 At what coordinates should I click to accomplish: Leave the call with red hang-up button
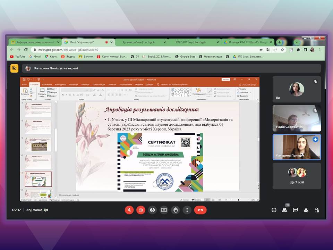[x=200, y=210]
